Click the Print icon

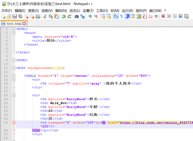coord(38,16)
